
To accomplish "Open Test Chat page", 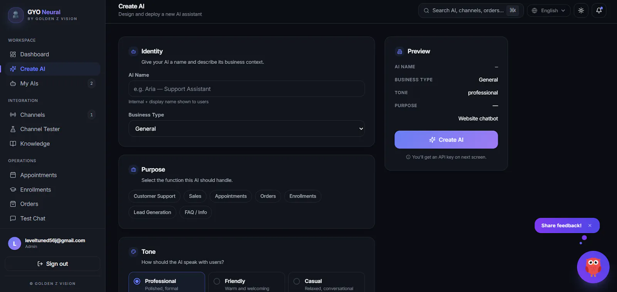I will click(x=52, y=219).
